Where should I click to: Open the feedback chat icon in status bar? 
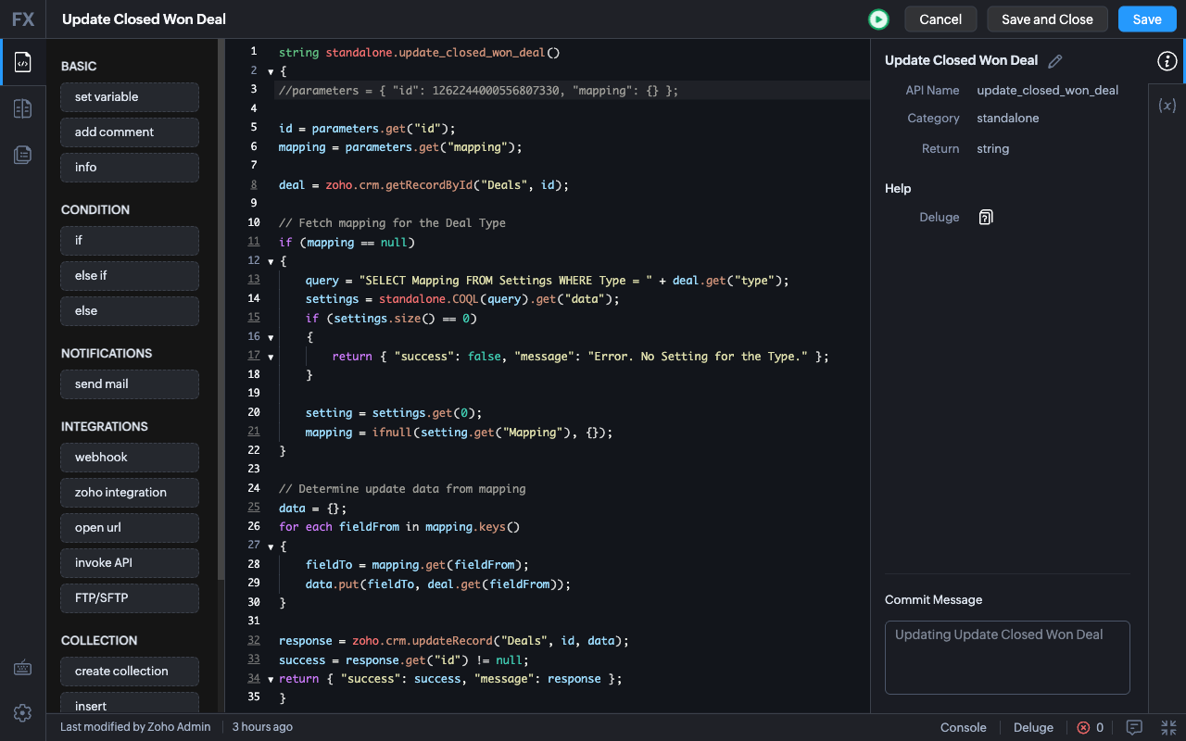[1134, 727]
